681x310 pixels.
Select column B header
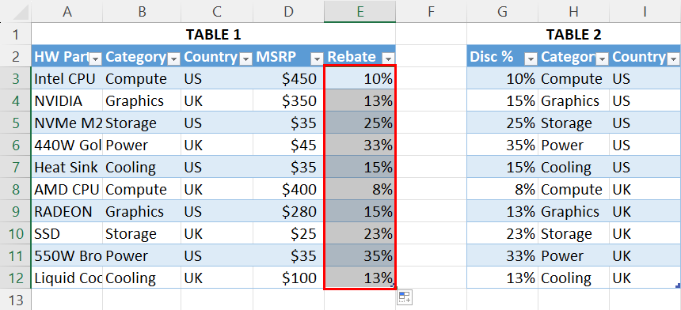[x=142, y=12]
